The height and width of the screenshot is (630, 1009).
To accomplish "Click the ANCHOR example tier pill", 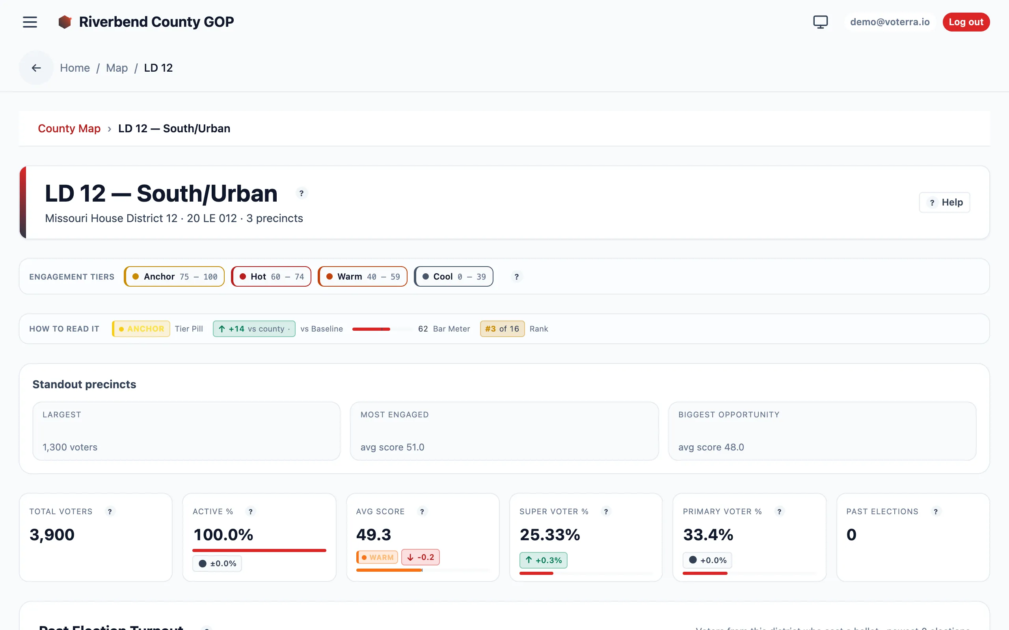I will 141,329.
